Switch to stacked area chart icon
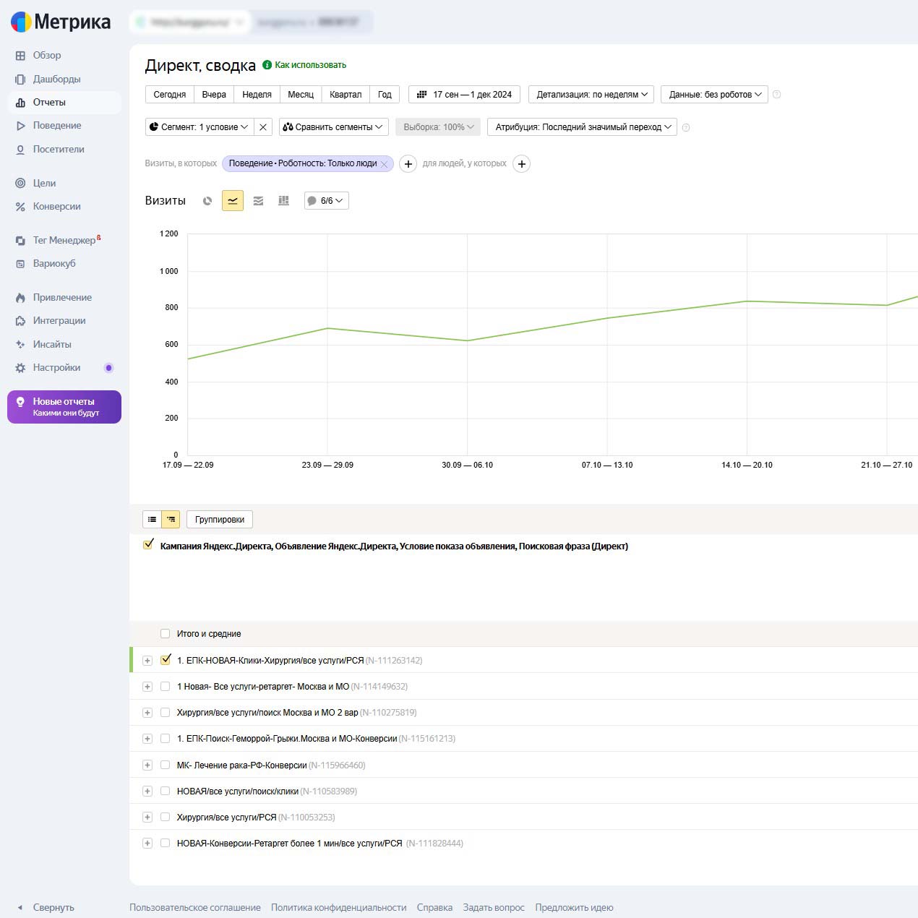The height and width of the screenshot is (918, 918). [258, 201]
